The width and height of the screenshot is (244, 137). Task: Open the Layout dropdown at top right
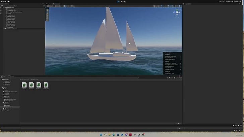point(238,1)
